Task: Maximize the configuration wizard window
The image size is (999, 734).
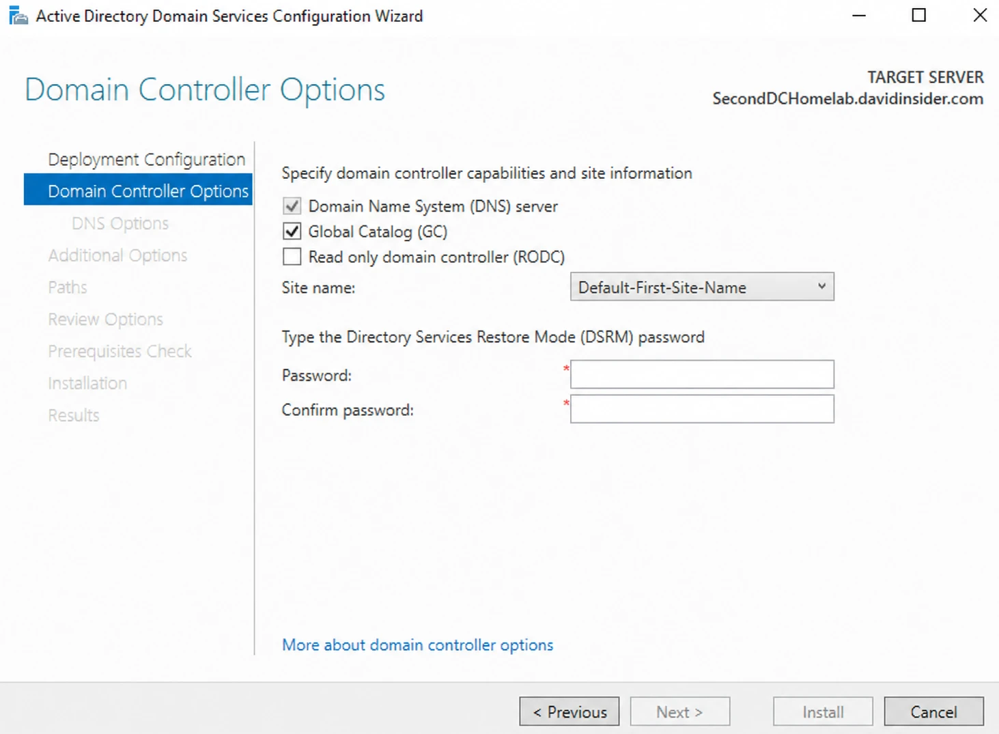Action: (919, 15)
